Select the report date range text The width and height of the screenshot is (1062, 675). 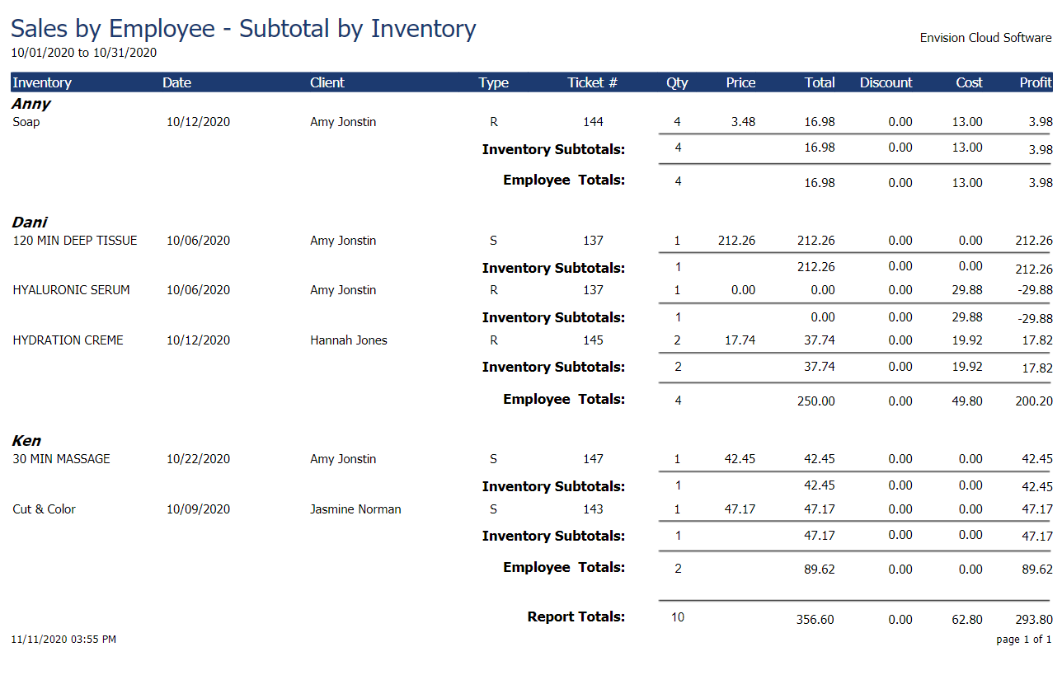pos(83,53)
